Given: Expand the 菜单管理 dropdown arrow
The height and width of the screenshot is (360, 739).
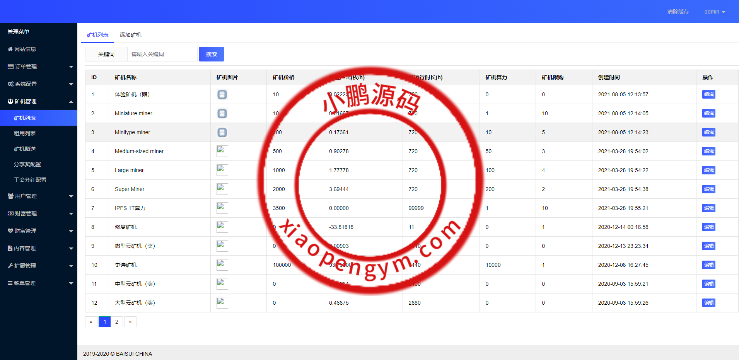Looking at the screenshot, I should (x=71, y=283).
